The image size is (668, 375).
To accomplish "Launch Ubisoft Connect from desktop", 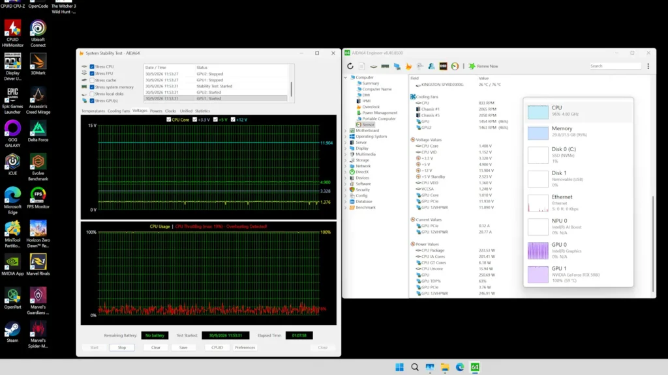I will [38, 34].
